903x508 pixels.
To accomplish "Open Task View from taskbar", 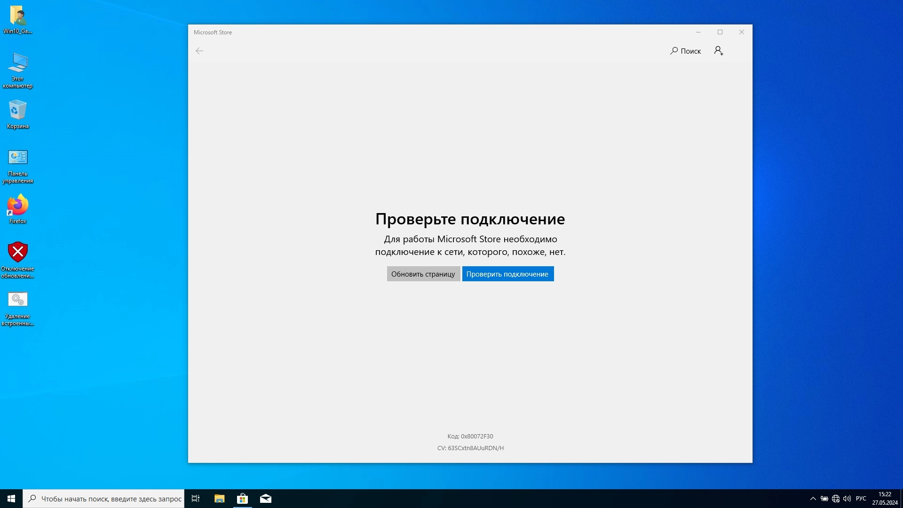I will (x=196, y=499).
